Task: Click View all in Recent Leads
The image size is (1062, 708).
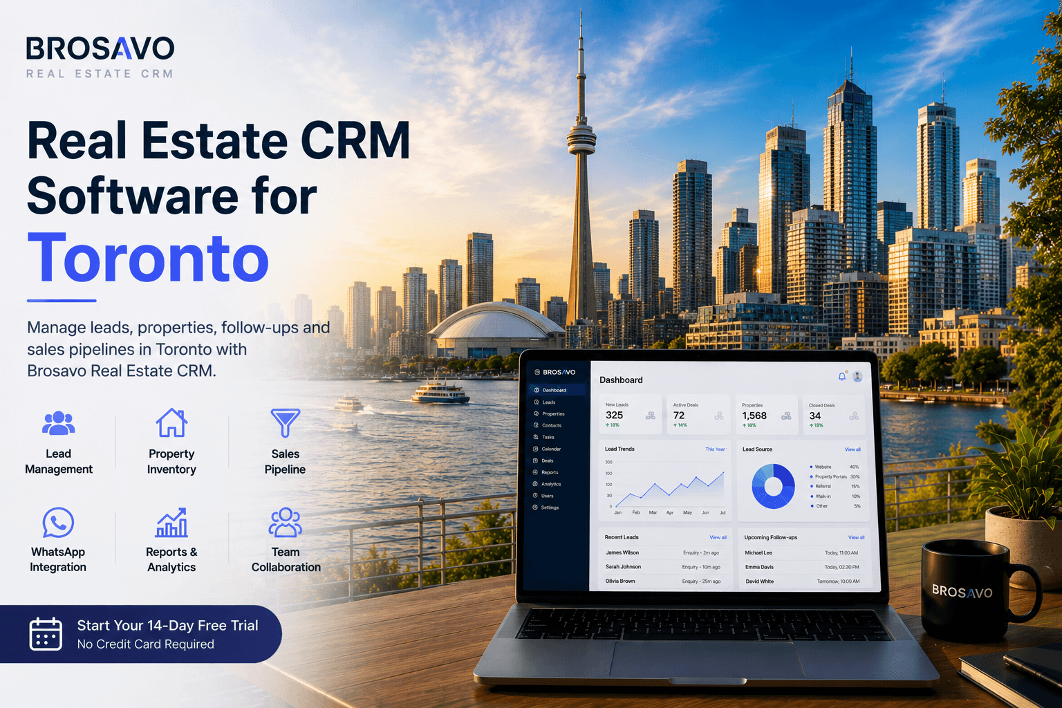Action: 718,537
